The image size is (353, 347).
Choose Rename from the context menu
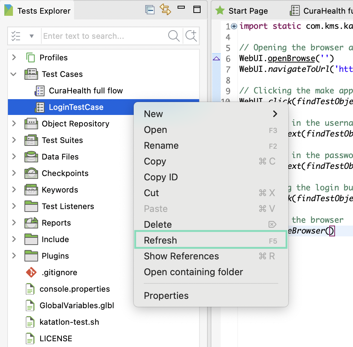(211, 145)
